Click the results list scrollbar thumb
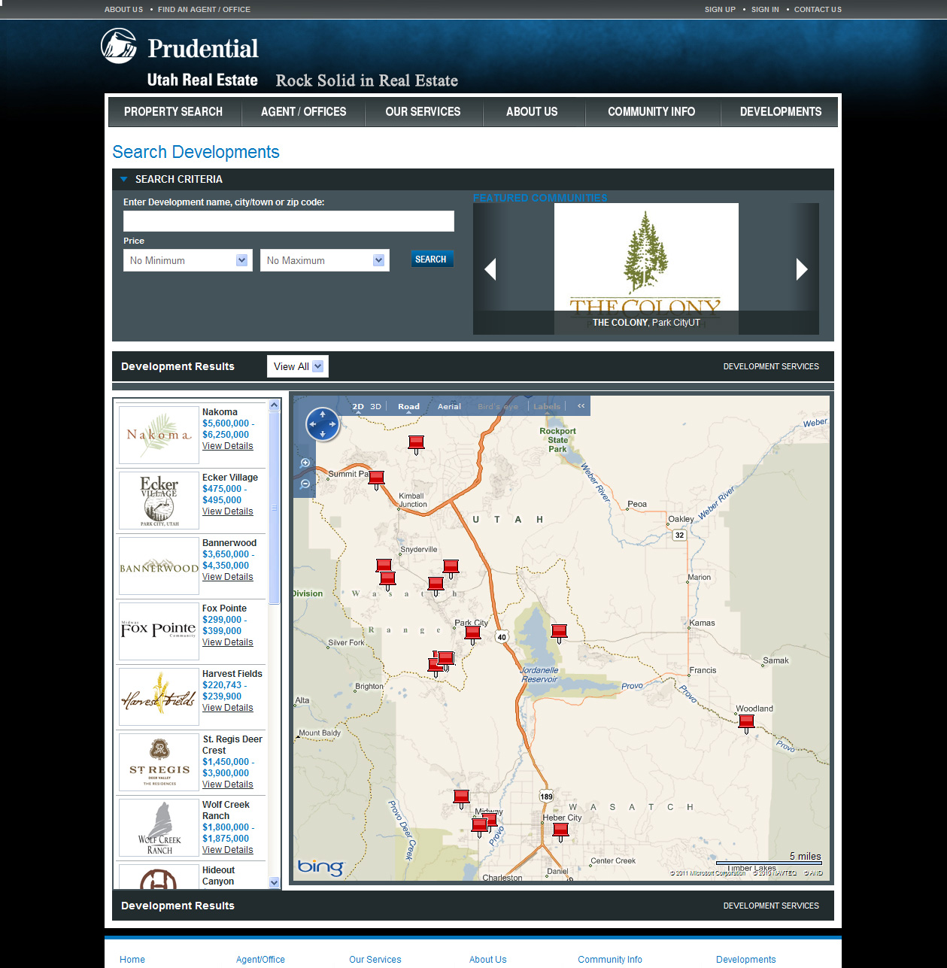The height and width of the screenshot is (968, 947). [x=274, y=508]
